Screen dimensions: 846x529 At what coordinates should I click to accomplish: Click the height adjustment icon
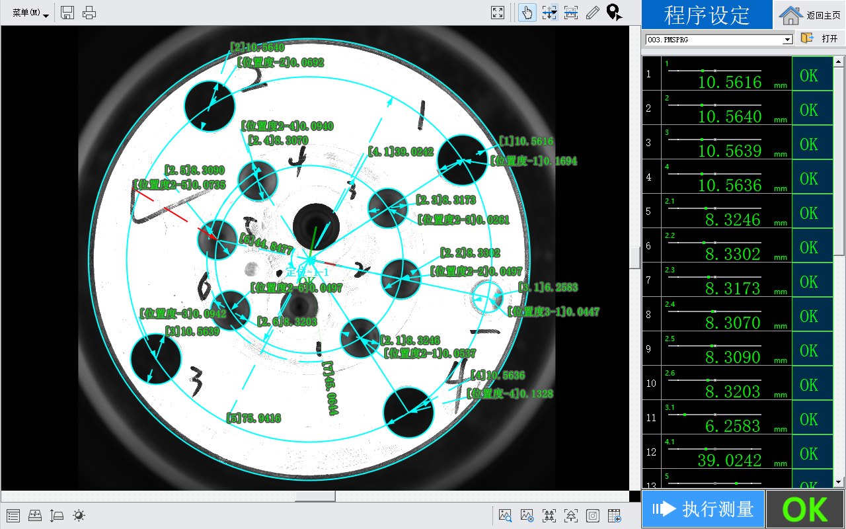(57, 516)
